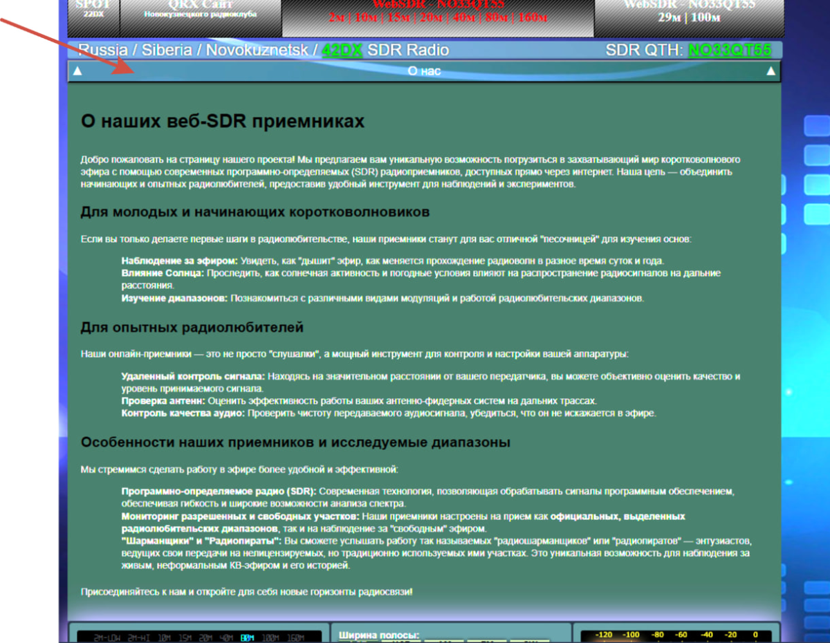Toggle the "О нас" section header title
The width and height of the screenshot is (830, 643).
click(x=424, y=71)
